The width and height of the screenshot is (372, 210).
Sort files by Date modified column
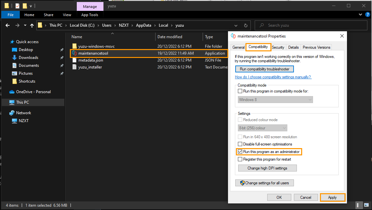[170, 37]
